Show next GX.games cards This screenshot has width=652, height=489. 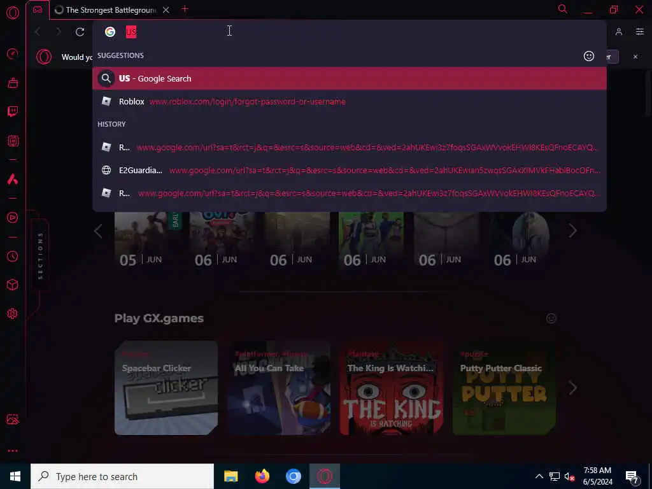(572, 388)
